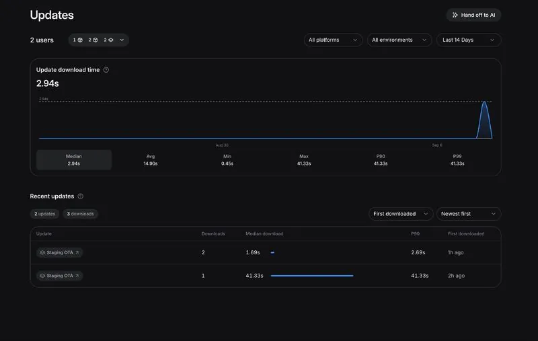Click the Downloads column header
Screen dimensions: 538x341
point(213,233)
